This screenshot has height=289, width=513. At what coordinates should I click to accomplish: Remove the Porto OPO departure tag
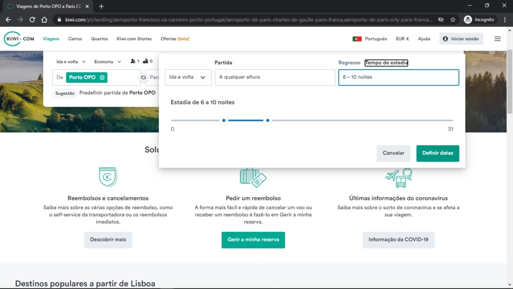pos(102,77)
